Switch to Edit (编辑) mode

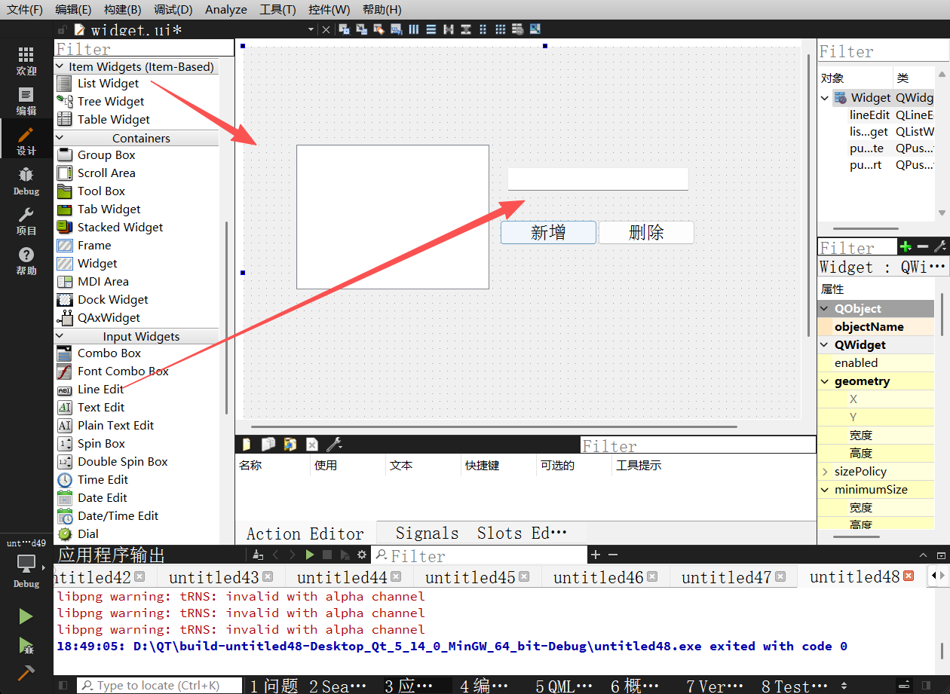26,101
